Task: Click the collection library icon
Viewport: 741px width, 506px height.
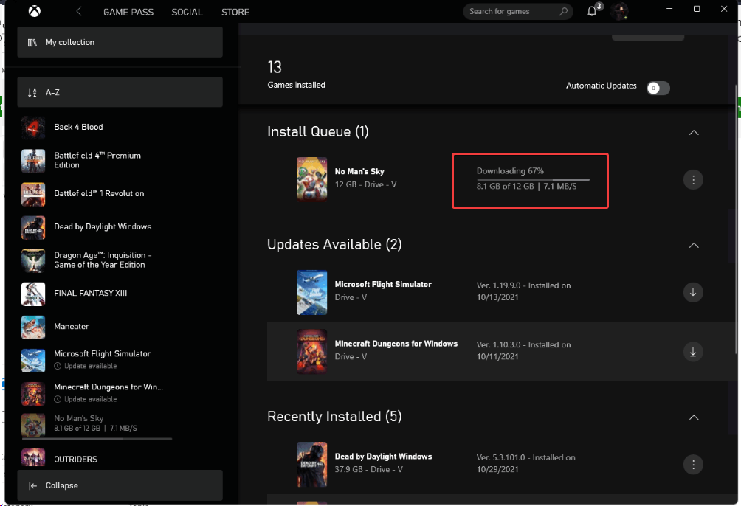Action: click(32, 43)
